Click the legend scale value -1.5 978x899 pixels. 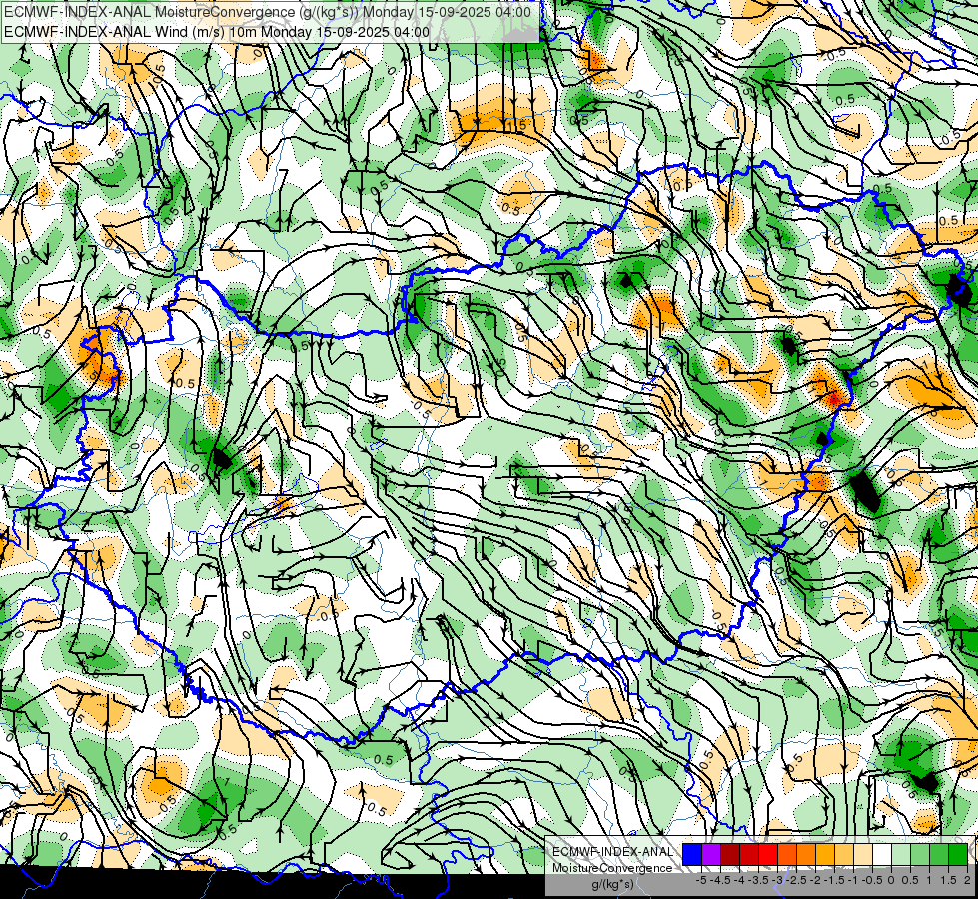point(834,880)
